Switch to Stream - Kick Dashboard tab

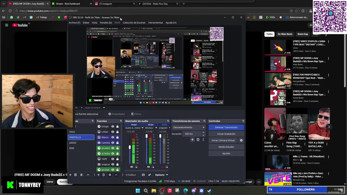[x=72, y=4]
